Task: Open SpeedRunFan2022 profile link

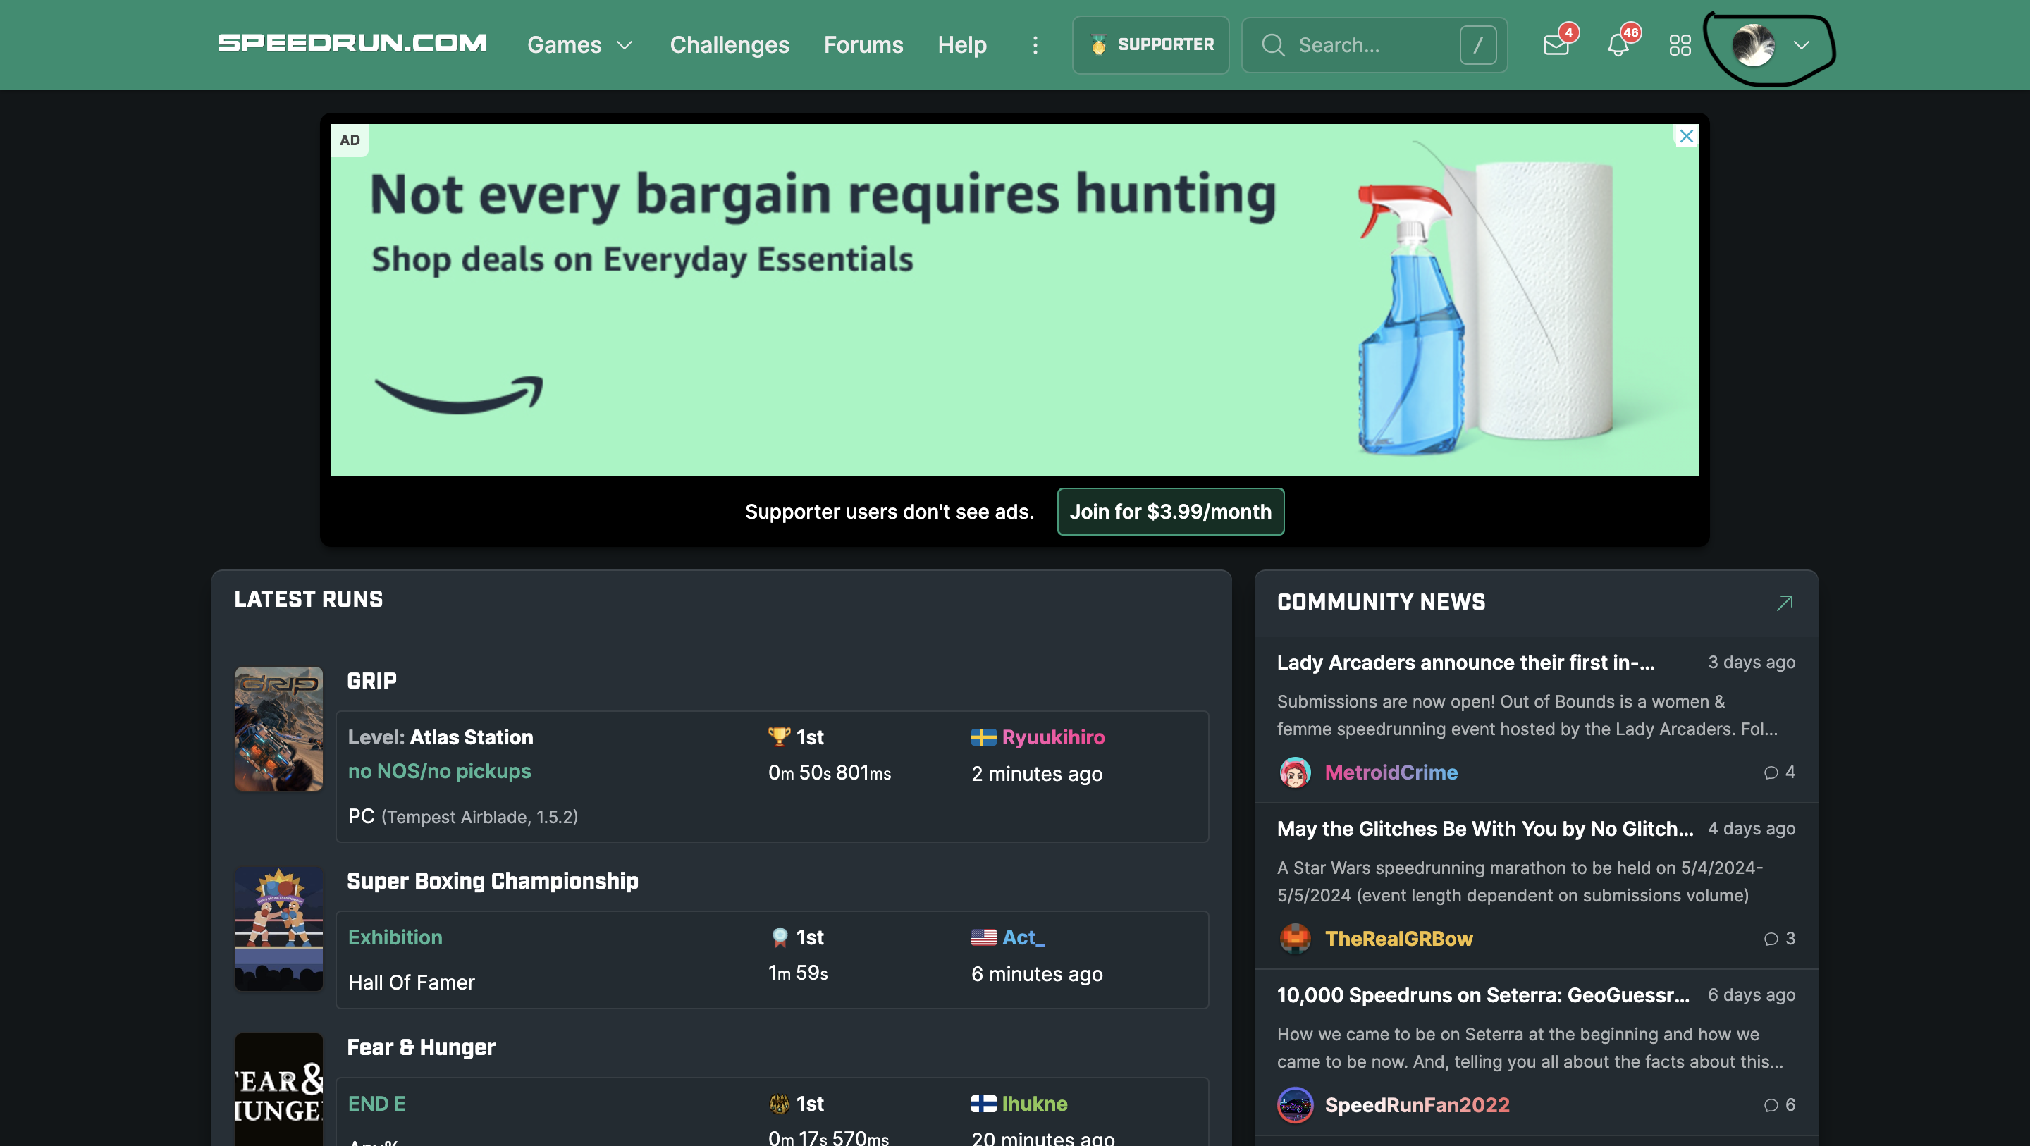Action: tap(1416, 1104)
